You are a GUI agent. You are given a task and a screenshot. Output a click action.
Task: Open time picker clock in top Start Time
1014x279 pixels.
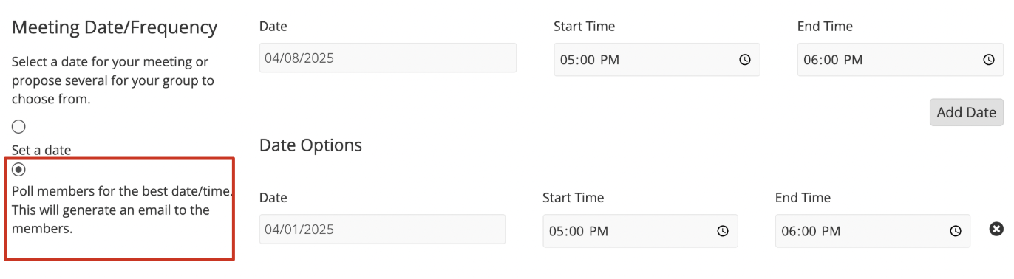click(x=745, y=60)
